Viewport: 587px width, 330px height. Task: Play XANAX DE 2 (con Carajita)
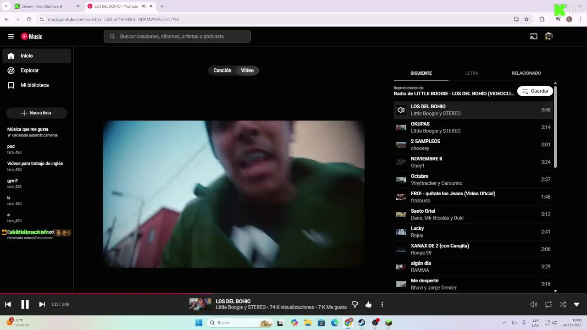[x=473, y=249]
